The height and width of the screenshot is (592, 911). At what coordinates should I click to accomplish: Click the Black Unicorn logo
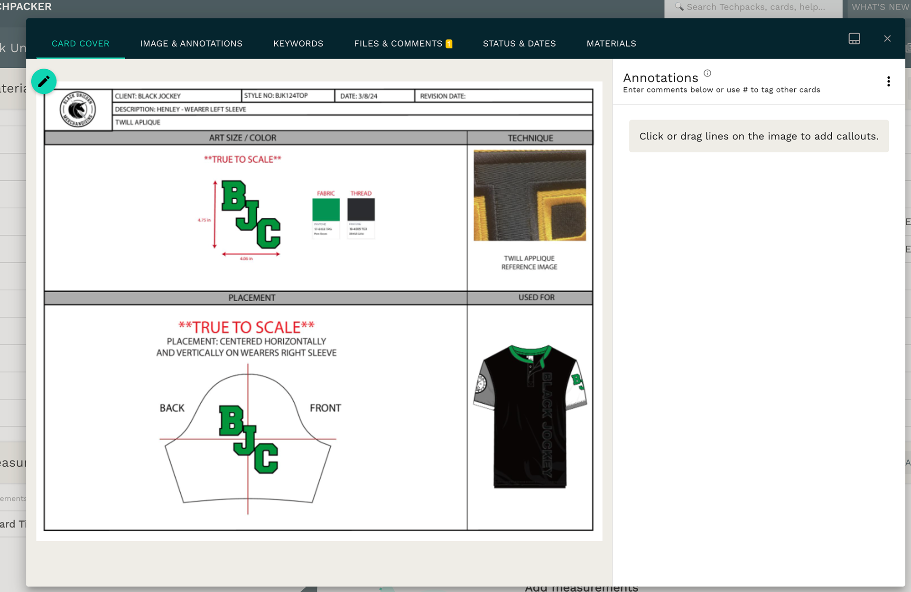[x=78, y=110]
